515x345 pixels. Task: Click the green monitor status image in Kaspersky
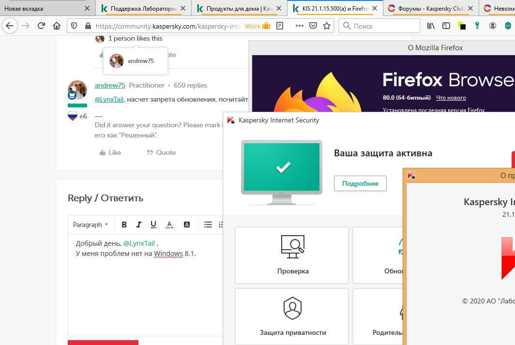(x=282, y=172)
